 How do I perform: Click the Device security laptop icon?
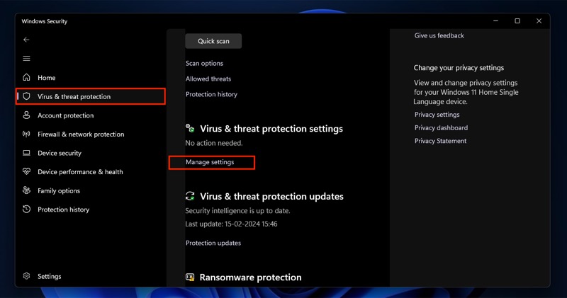26,153
